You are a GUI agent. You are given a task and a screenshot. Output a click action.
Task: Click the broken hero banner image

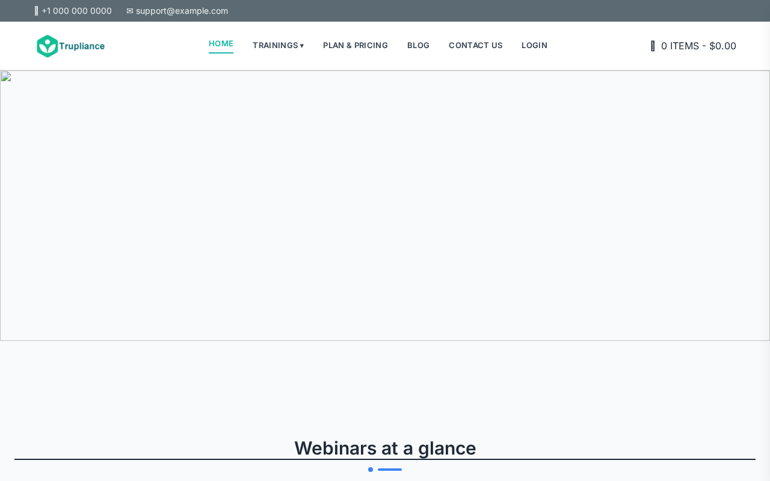pos(385,206)
